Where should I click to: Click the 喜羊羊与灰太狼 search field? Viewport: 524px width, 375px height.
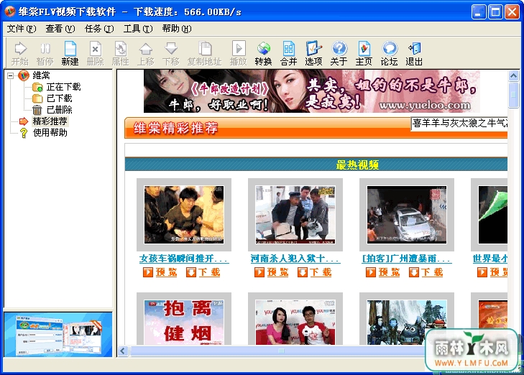(x=459, y=124)
